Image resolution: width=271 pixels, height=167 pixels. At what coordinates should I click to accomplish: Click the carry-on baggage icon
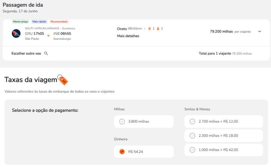[x=150, y=29]
